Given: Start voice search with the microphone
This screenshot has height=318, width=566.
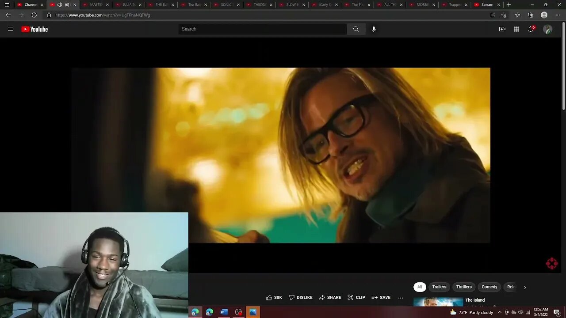Looking at the screenshot, I should coord(374,29).
